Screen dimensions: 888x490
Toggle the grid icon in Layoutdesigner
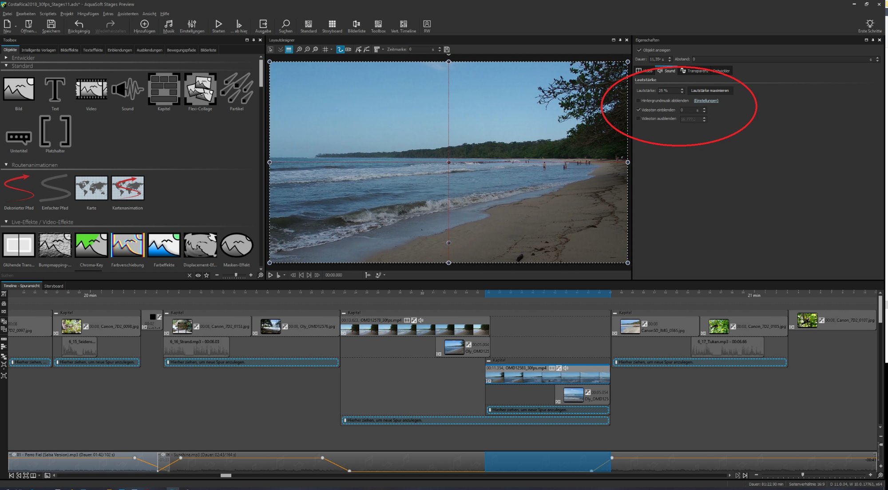pyautogui.click(x=325, y=50)
